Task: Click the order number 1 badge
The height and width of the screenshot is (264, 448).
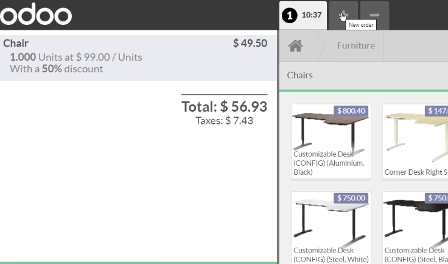Action: click(x=289, y=15)
